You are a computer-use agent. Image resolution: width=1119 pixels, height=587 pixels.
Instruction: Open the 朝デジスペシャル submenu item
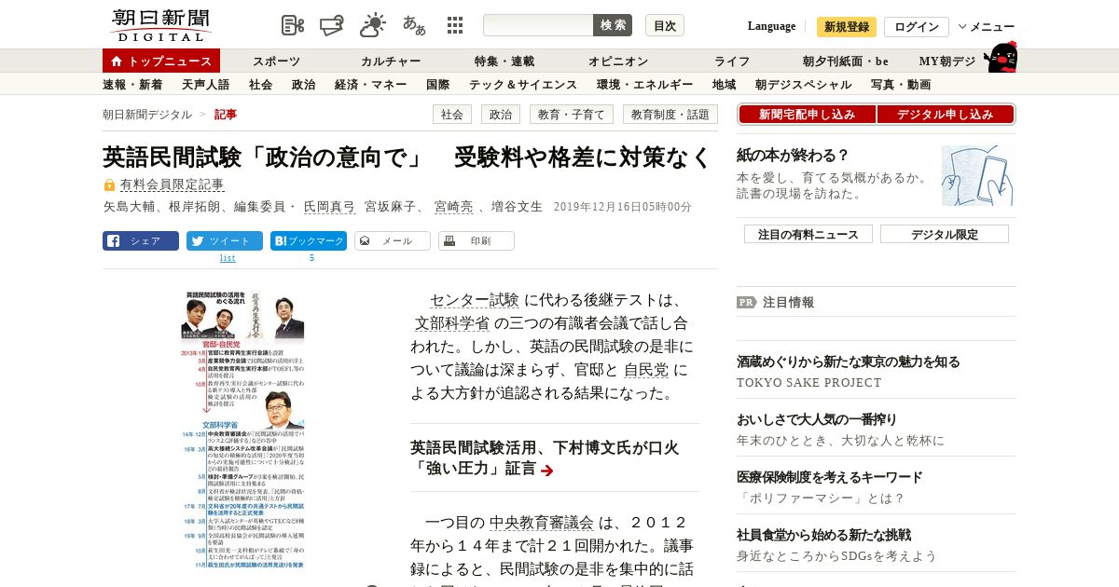[804, 85]
